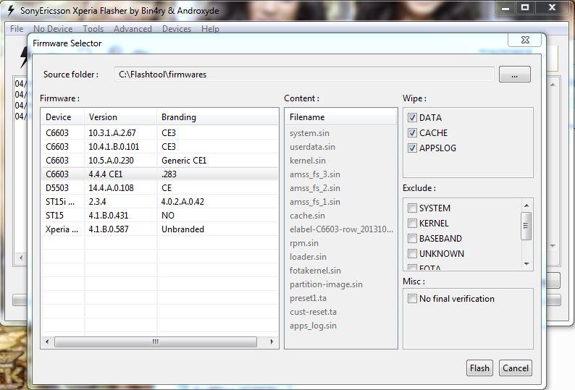Sort firmware list by Device column
The image size is (575, 390).
[x=63, y=117]
